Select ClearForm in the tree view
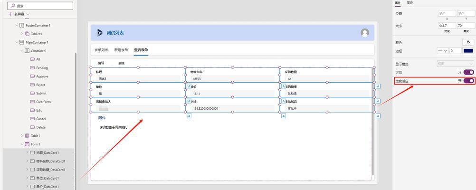The image size is (476, 190). point(43,102)
